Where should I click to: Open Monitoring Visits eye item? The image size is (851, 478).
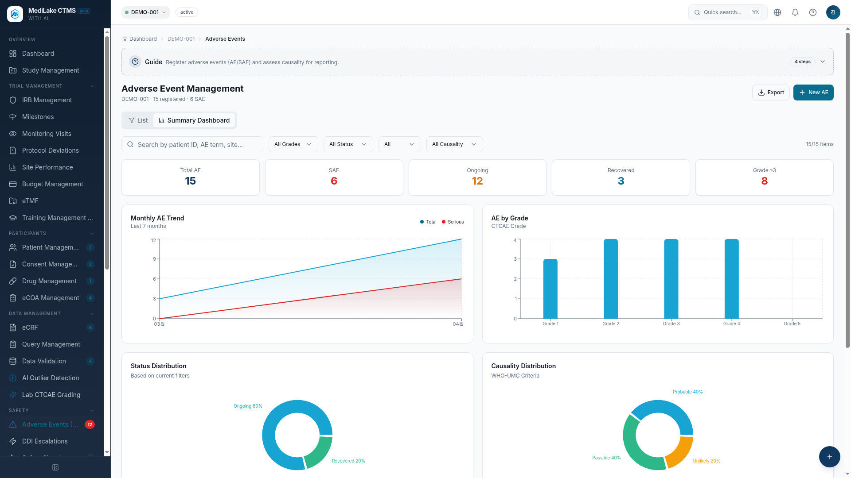click(52, 134)
